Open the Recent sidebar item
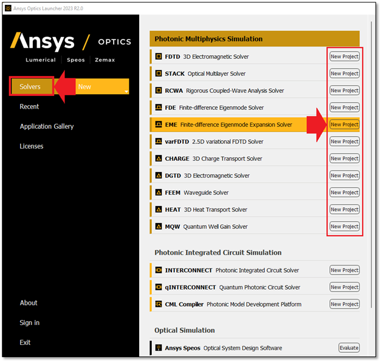The height and width of the screenshot is (362, 381). (29, 106)
